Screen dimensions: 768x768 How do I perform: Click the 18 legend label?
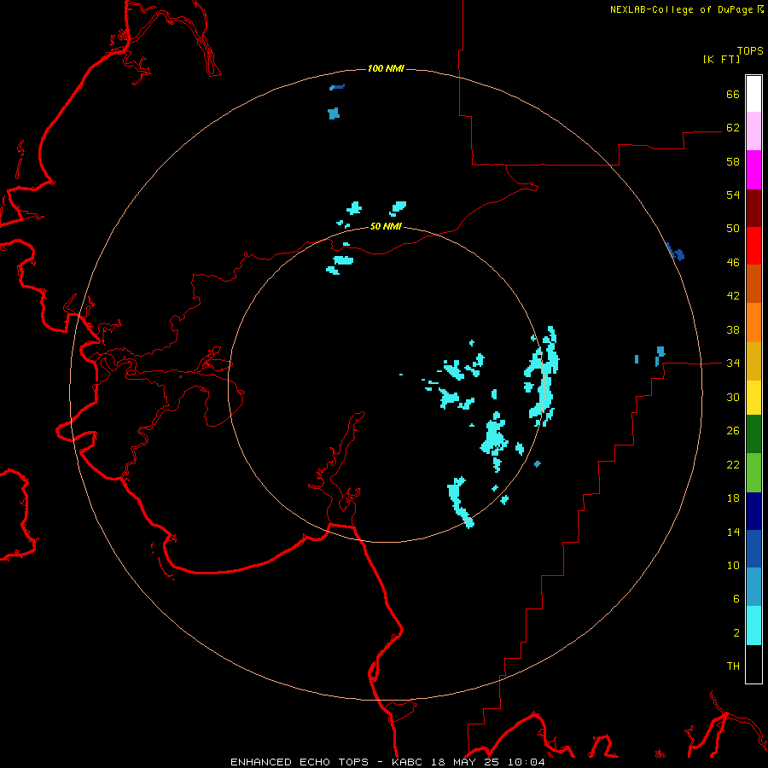(x=733, y=498)
